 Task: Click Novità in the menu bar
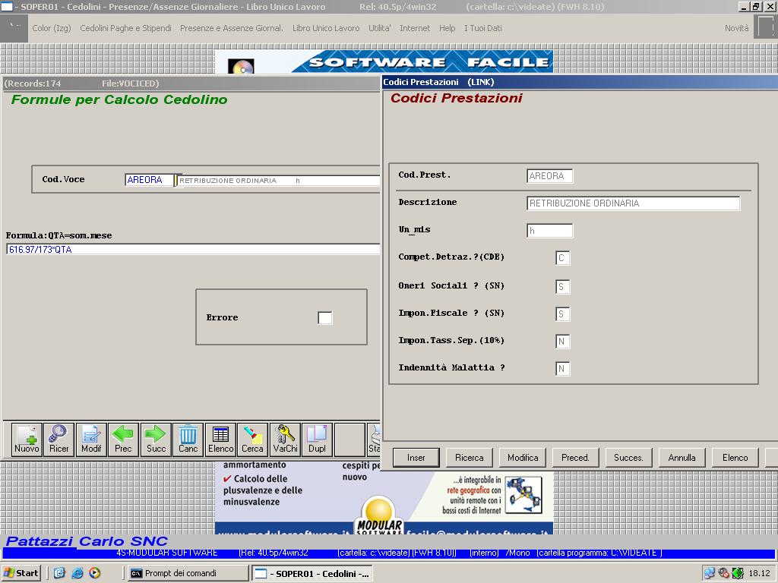coord(736,28)
